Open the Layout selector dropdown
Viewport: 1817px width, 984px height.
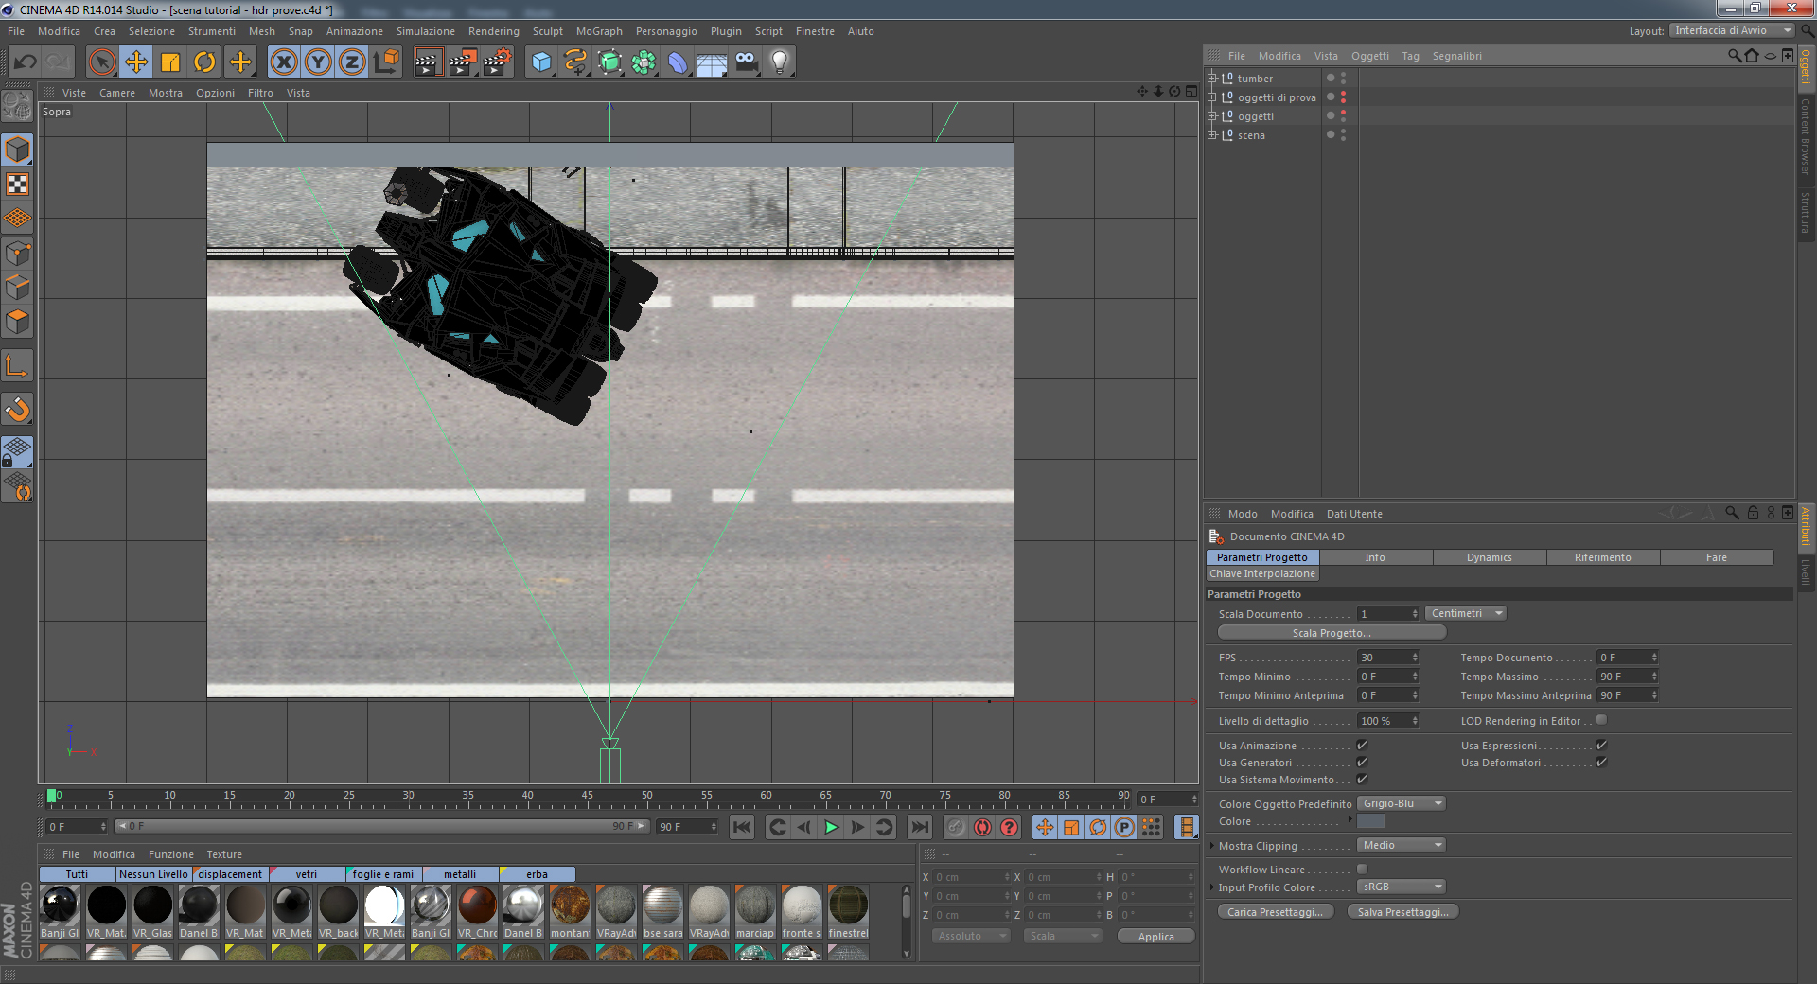point(1732,31)
